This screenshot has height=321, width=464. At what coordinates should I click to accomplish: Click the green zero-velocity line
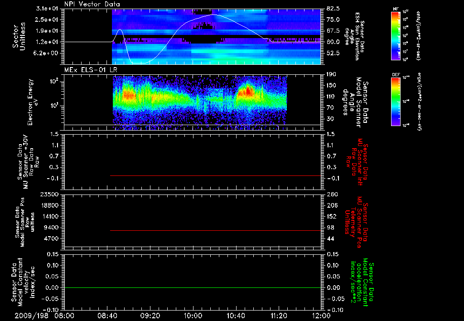pos(193,287)
